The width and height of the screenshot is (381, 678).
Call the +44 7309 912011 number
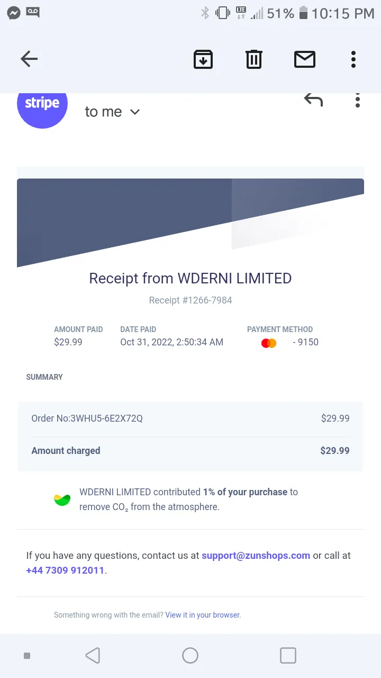[x=65, y=570]
